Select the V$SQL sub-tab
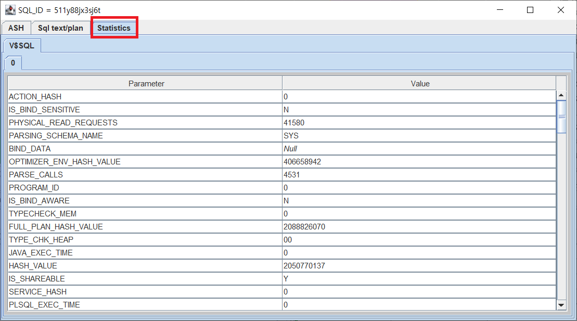The image size is (577, 321). (x=22, y=46)
